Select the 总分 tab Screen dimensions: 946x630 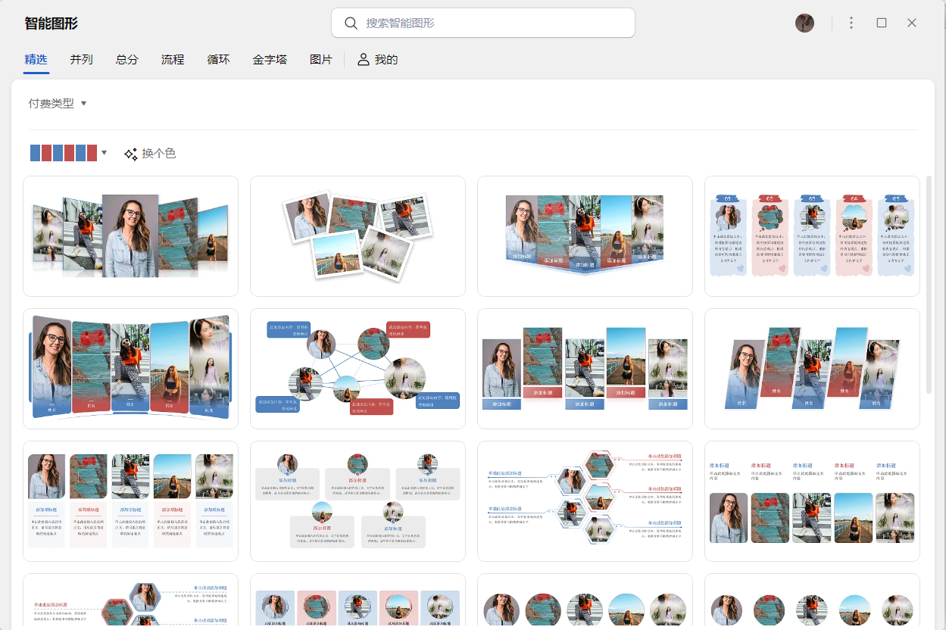pyautogui.click(x=126, y=59)
